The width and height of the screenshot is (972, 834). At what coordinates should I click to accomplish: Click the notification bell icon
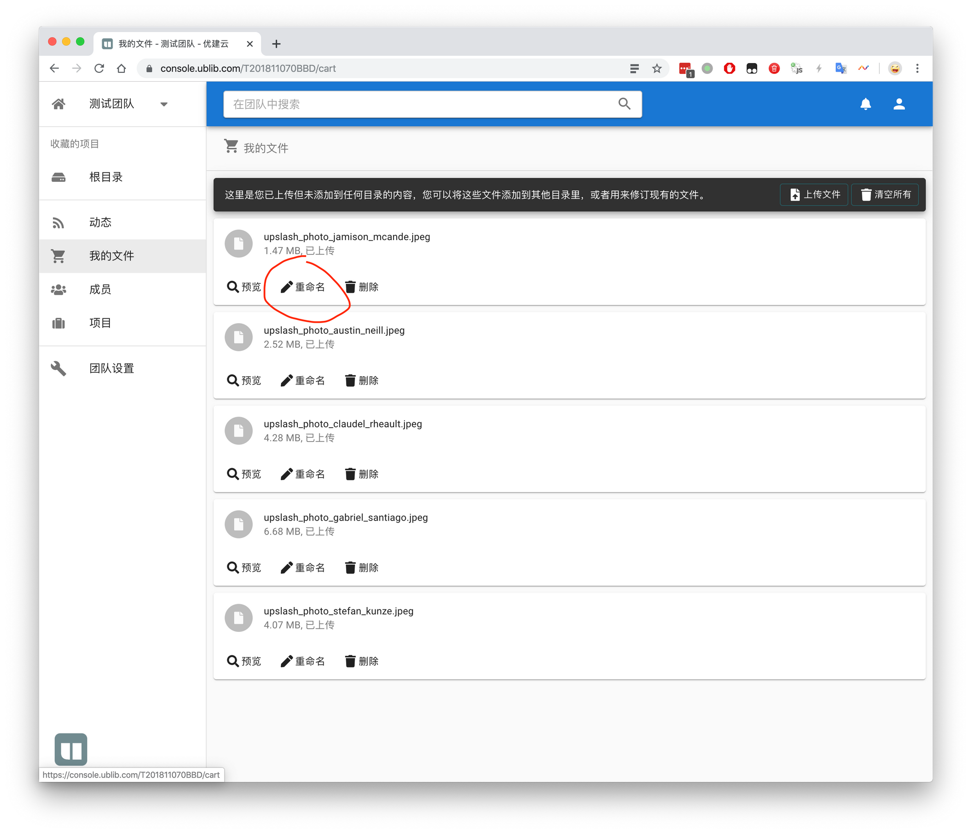point(866,104)
